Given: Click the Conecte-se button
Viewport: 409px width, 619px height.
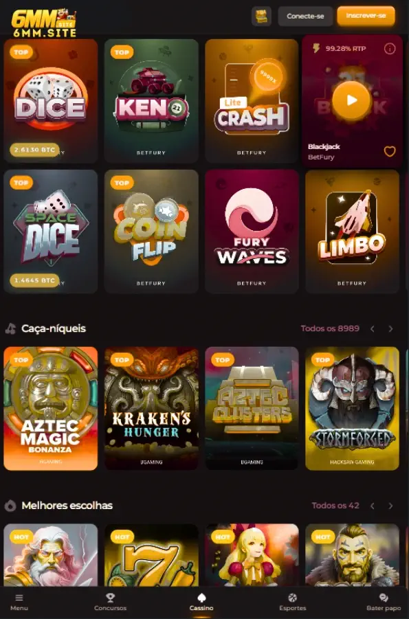Looking at the screenshot, I should [305, 16].
